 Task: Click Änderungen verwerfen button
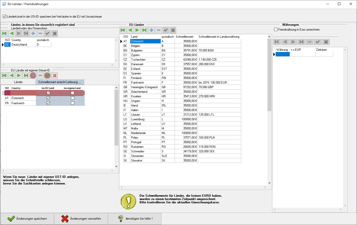(81, 219)
